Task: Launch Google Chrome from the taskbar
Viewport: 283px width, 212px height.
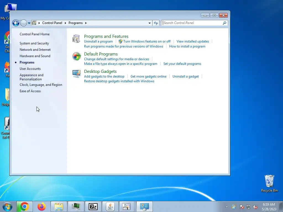Action: [x=25, y=206]
